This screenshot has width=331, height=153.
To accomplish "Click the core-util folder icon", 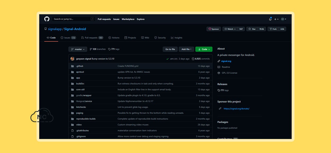I will (x=73, y=89).
